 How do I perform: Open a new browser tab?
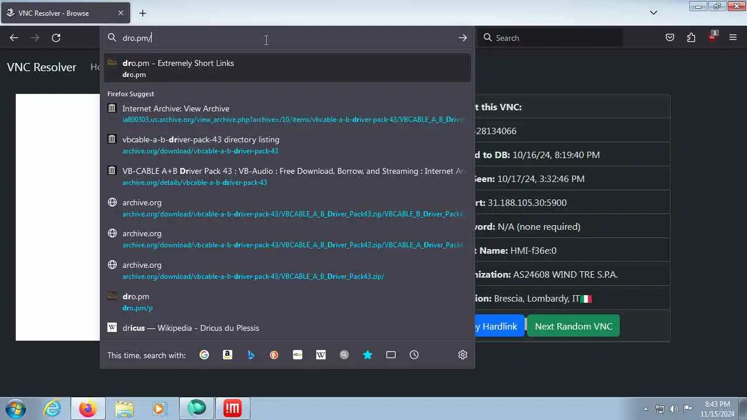click(142, 13)
